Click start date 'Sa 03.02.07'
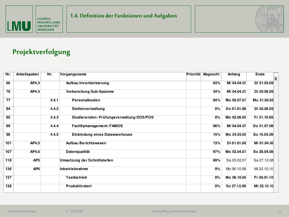289x217 pixels. 236,160
